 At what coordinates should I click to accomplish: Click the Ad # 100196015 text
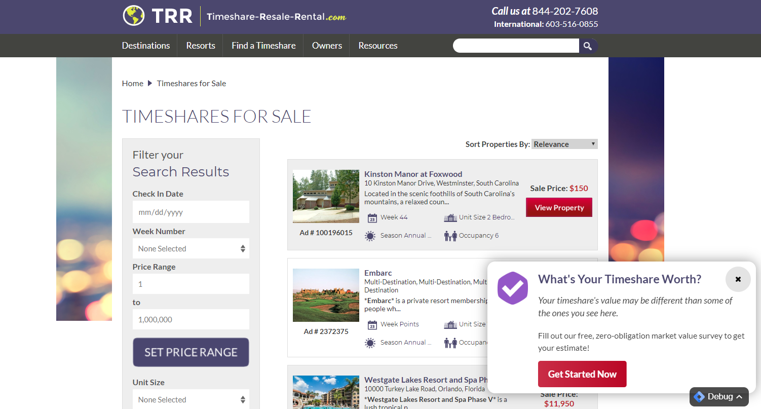[x=326, y=233]
